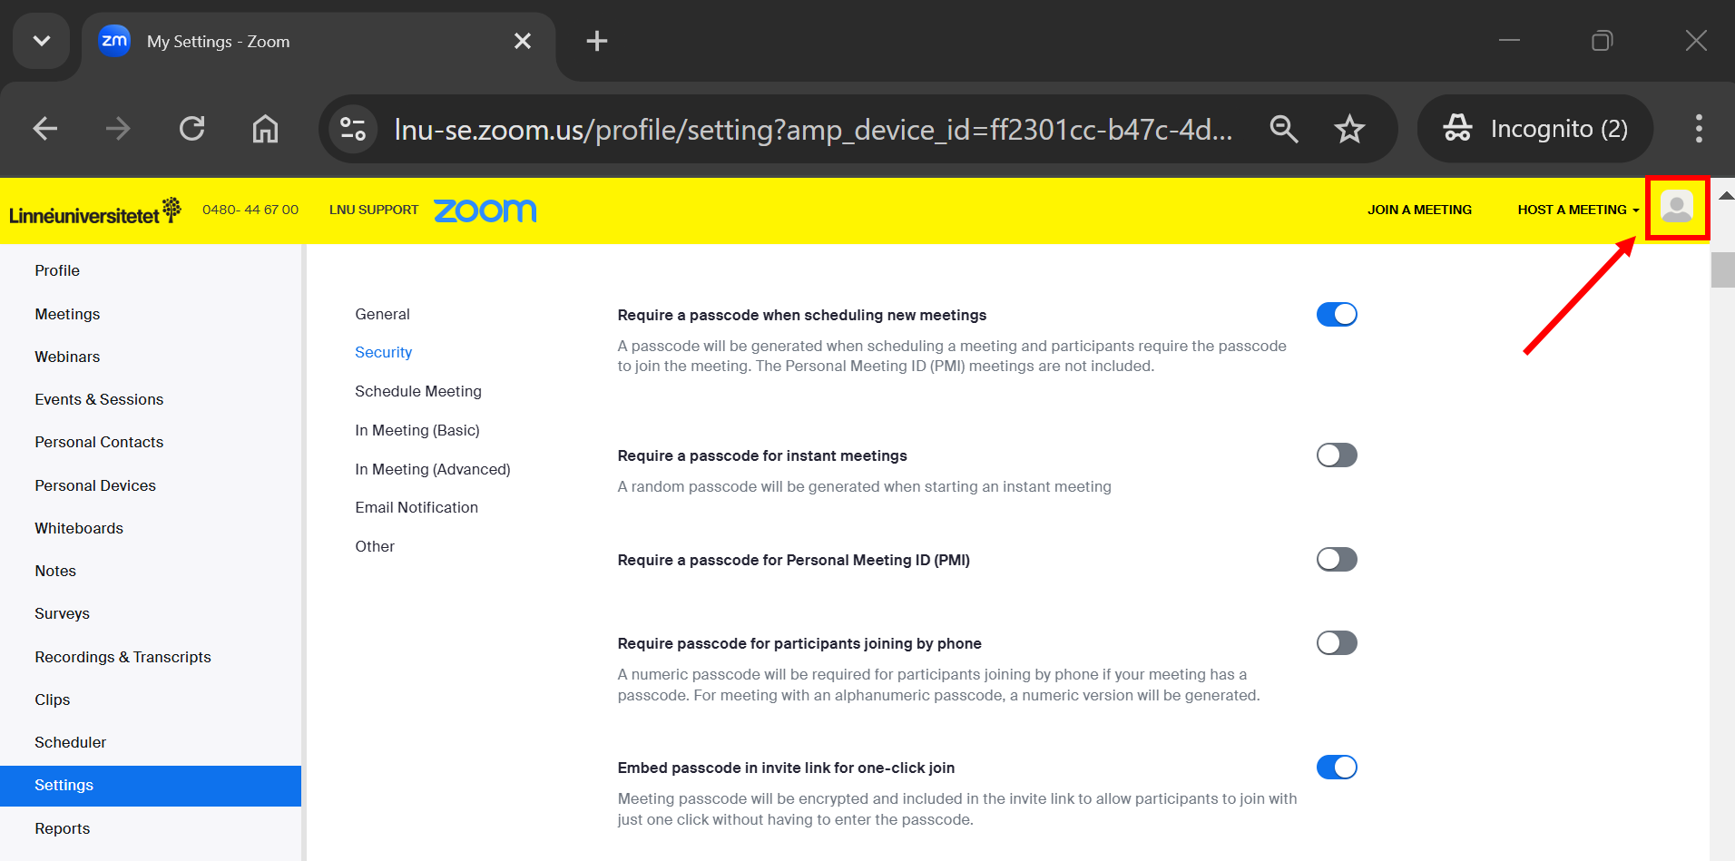Image resolution: width=1735 pixels, height=861 pixels.
Task: Open Notes in the sidebar
Action: point(55,571)
